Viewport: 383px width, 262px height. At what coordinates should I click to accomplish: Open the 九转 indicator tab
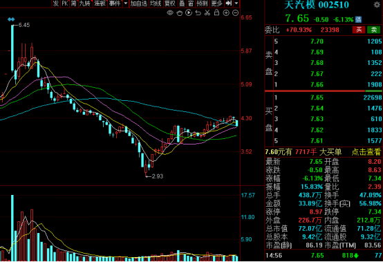[85, 3]
